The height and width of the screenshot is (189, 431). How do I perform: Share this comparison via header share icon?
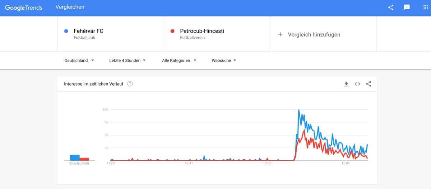pyautogui.click(x=391, y=8)
